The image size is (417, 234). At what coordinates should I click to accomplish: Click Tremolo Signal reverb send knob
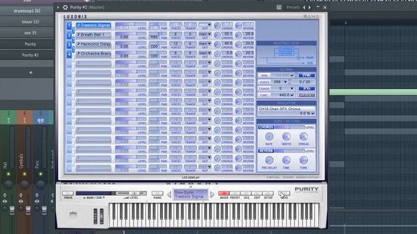pos(238,26)
